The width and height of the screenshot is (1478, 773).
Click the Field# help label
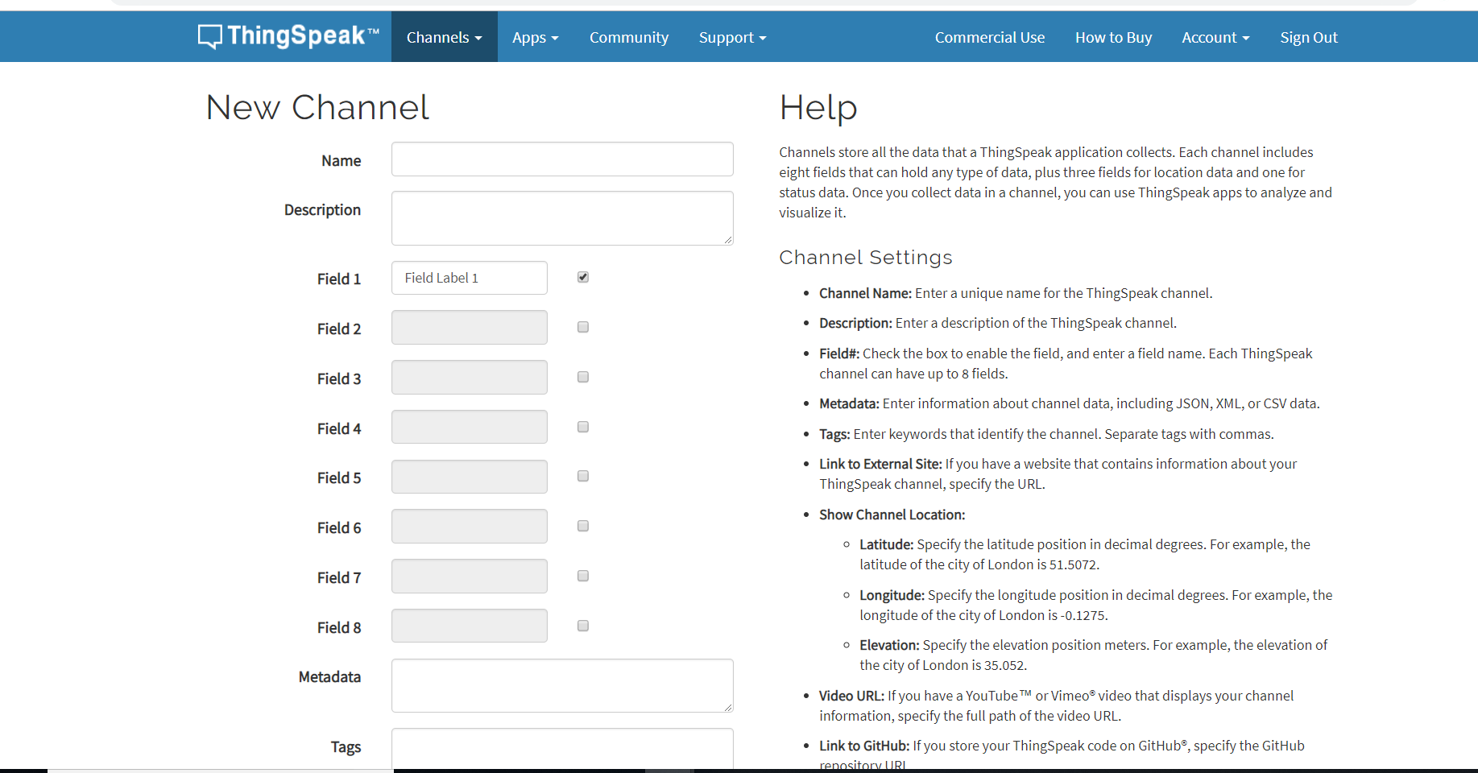(x=839, y=353)
